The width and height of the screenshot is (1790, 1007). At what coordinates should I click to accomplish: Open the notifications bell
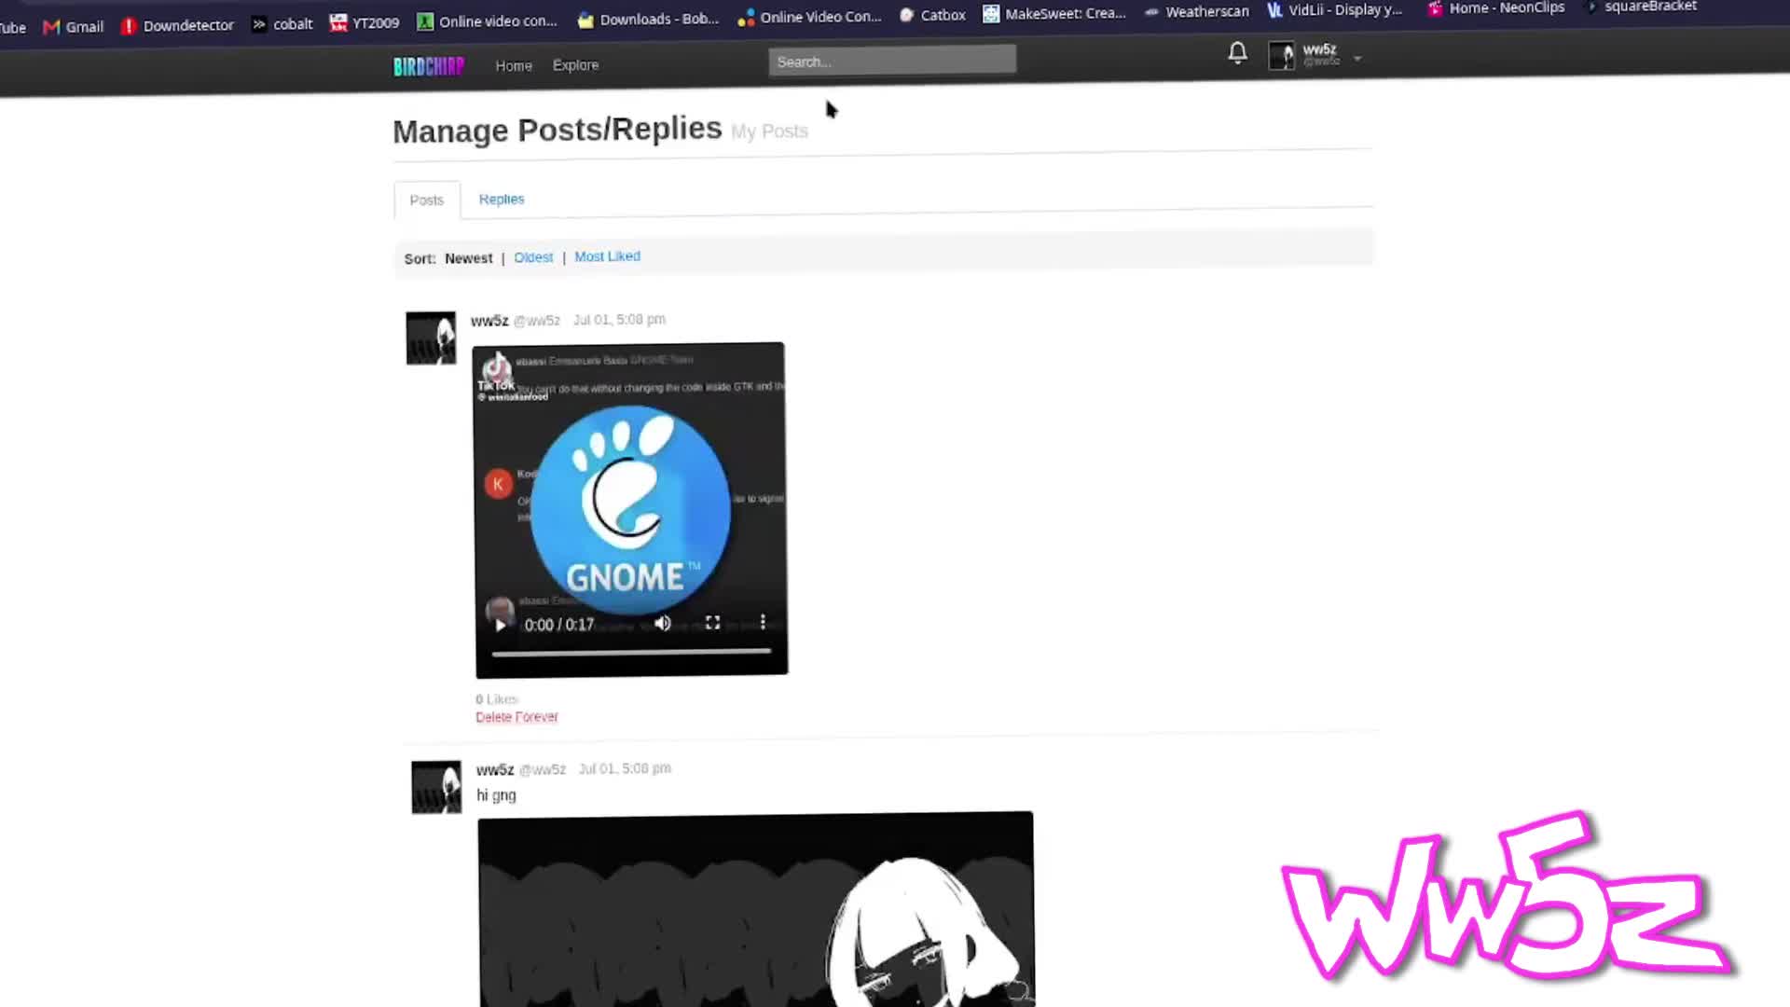[x=1237, y=53]
